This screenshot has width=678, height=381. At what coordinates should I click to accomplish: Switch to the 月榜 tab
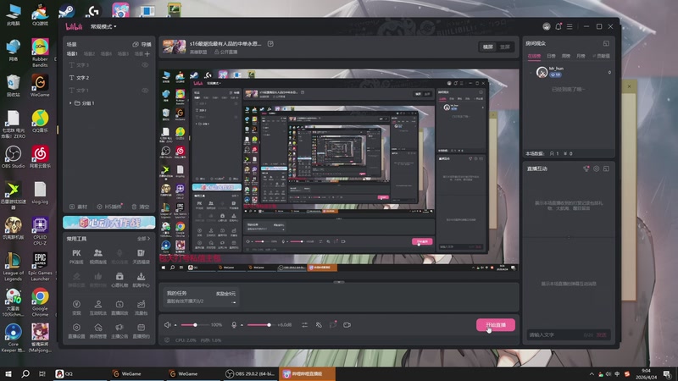point(581,56)
